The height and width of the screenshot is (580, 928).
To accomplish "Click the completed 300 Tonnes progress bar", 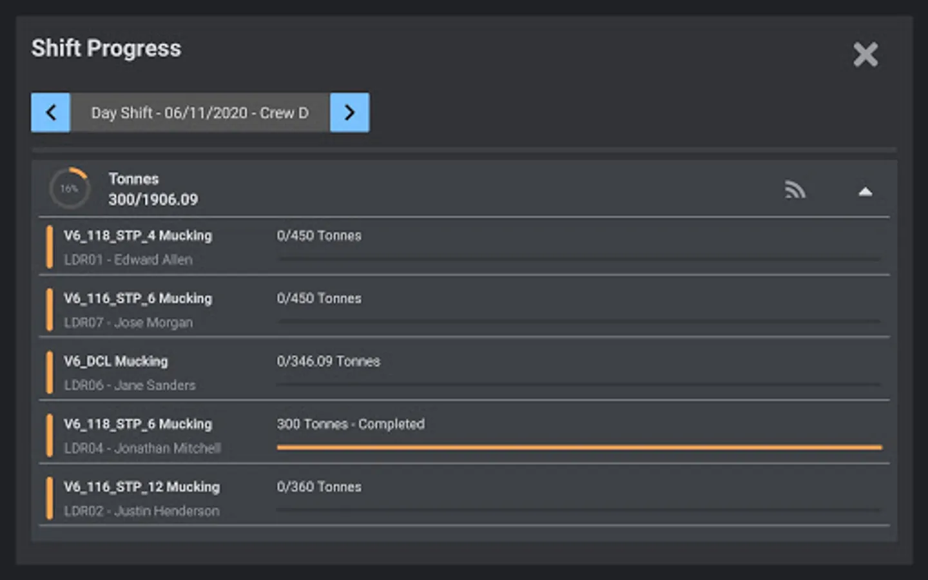I will point(579,447).
